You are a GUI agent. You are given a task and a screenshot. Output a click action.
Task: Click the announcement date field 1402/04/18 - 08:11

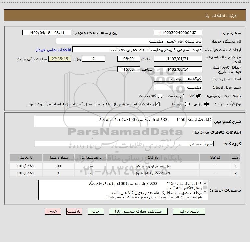coord(47,33)
